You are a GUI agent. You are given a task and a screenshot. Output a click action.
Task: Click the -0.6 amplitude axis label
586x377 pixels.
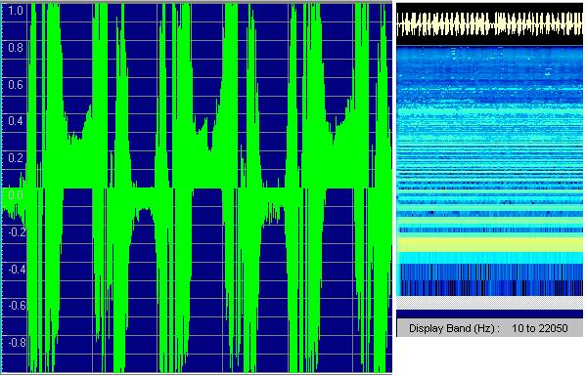[x=17, y=306]
